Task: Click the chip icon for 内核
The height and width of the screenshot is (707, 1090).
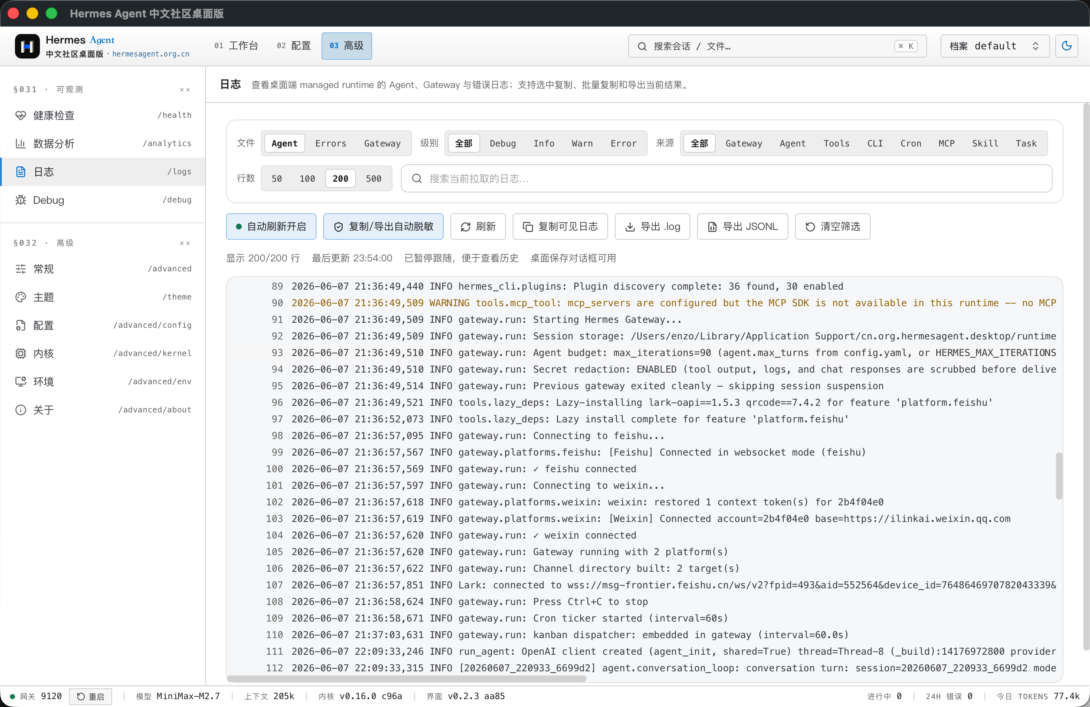Action: 21,353
